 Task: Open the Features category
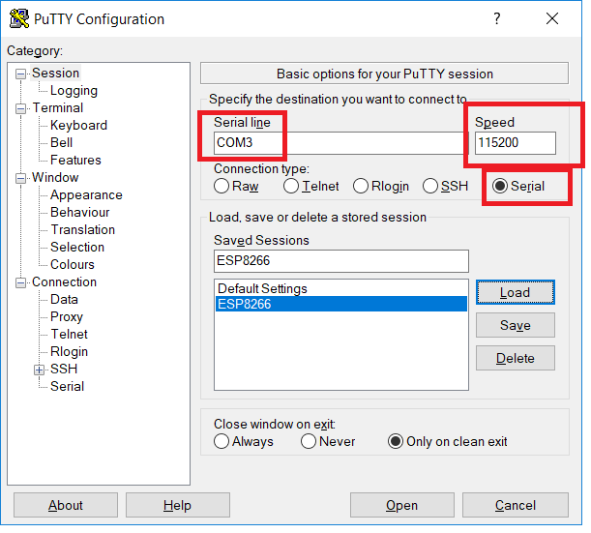coord(75,161)
